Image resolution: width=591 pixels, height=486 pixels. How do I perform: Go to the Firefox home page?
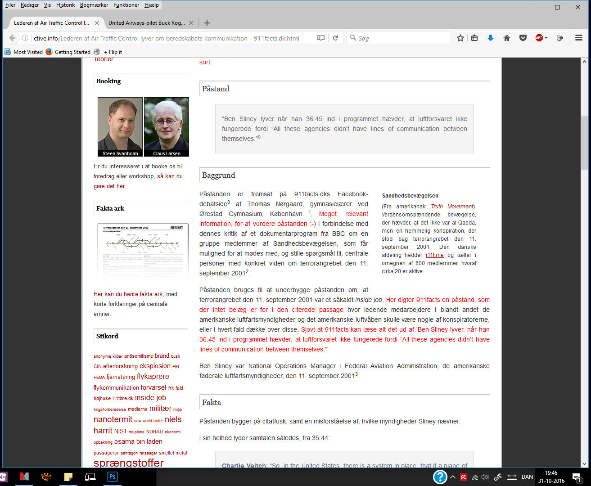(507, 38)
